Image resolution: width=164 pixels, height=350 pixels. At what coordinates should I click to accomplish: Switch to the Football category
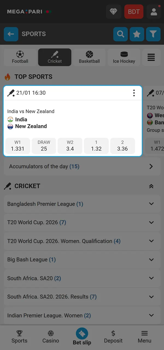[x=20, y=57]
